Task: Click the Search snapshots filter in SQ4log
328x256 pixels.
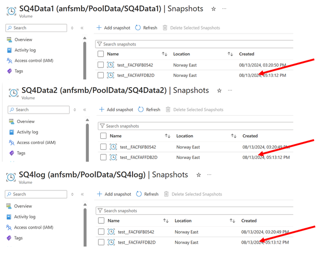Action: (x=195, y=211)
